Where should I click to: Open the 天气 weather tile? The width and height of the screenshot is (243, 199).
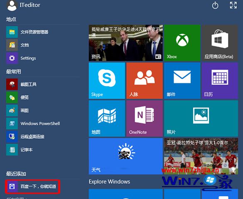pyautogui.click(x=126, y=156)
